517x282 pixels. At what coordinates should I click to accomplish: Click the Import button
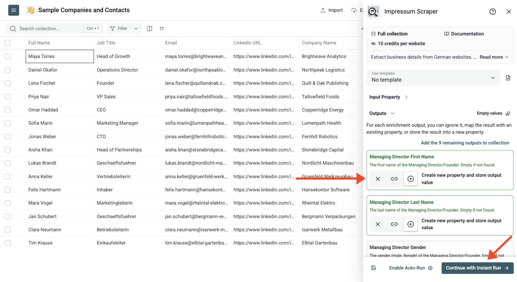tap(331, 10)
